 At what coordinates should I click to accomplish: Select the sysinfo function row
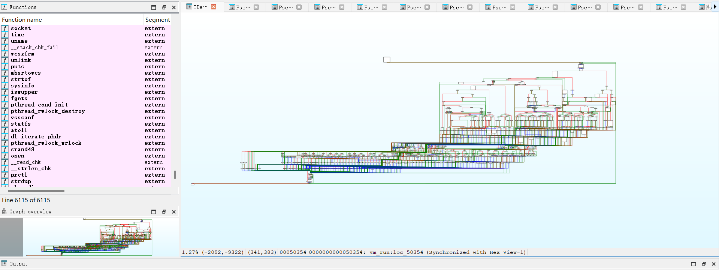click(x=86, y=85)
